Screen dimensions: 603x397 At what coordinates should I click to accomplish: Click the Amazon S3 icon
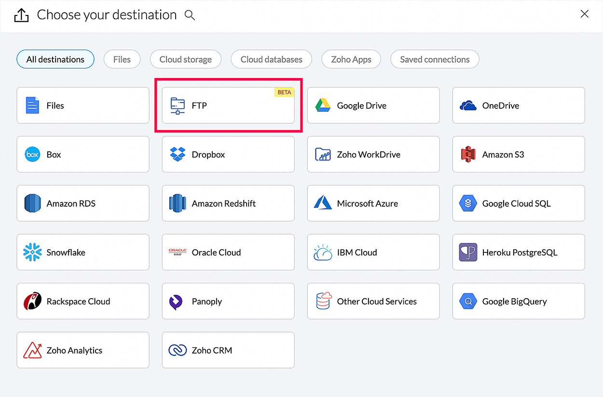468,155
